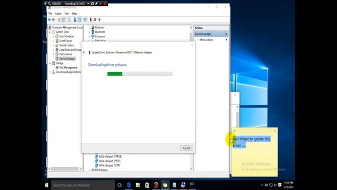
Task: Open the More Actions submenu arrow
Action: (226, 40)
